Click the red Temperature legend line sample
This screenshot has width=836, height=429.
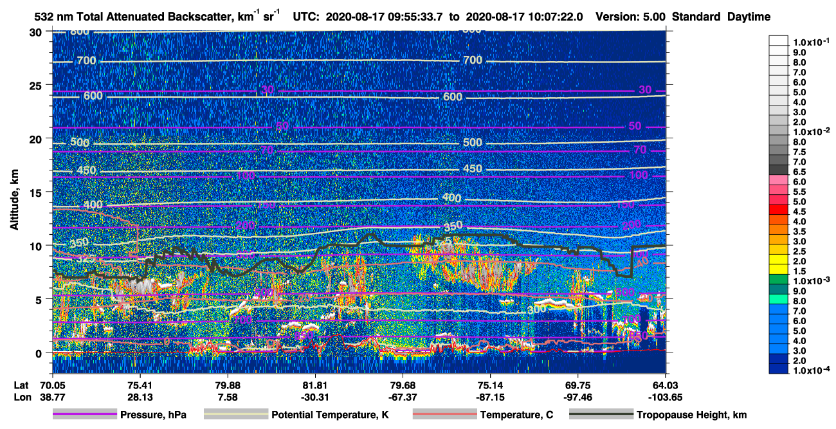[x=444, y=415]
